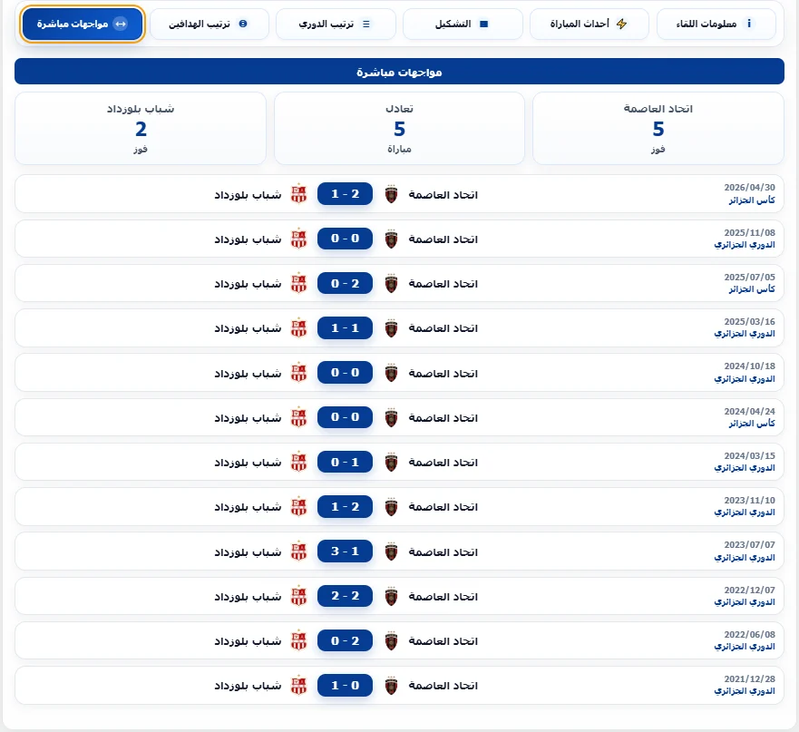
Task: Click CR Belouizdad crest in 2026/04/30 row
Action: (x=298, y=194)
